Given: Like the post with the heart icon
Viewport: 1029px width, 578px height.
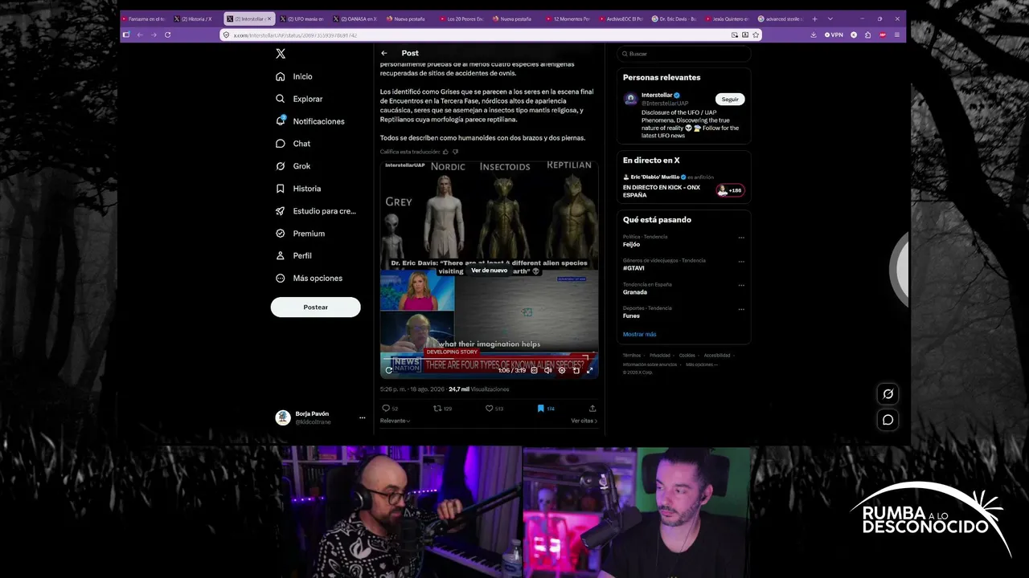Looking at the screenshot, I should pos(489,409).
